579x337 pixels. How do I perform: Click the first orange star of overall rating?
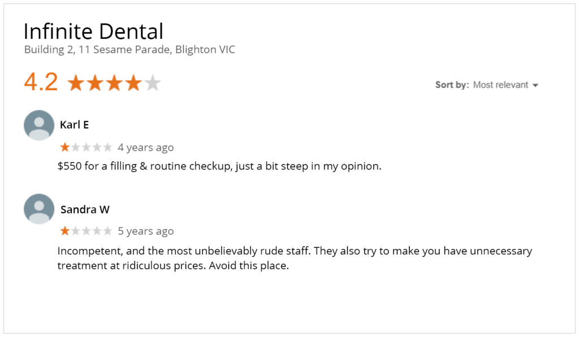76,82
